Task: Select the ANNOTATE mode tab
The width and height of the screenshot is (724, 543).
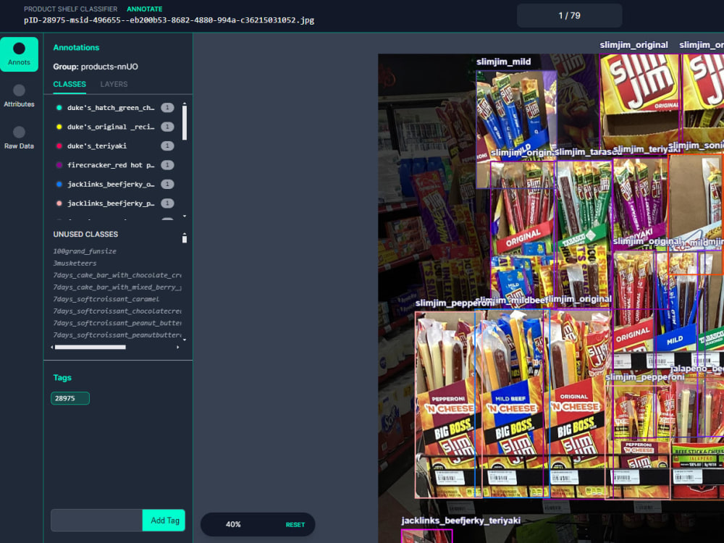Action: [145, 9]
